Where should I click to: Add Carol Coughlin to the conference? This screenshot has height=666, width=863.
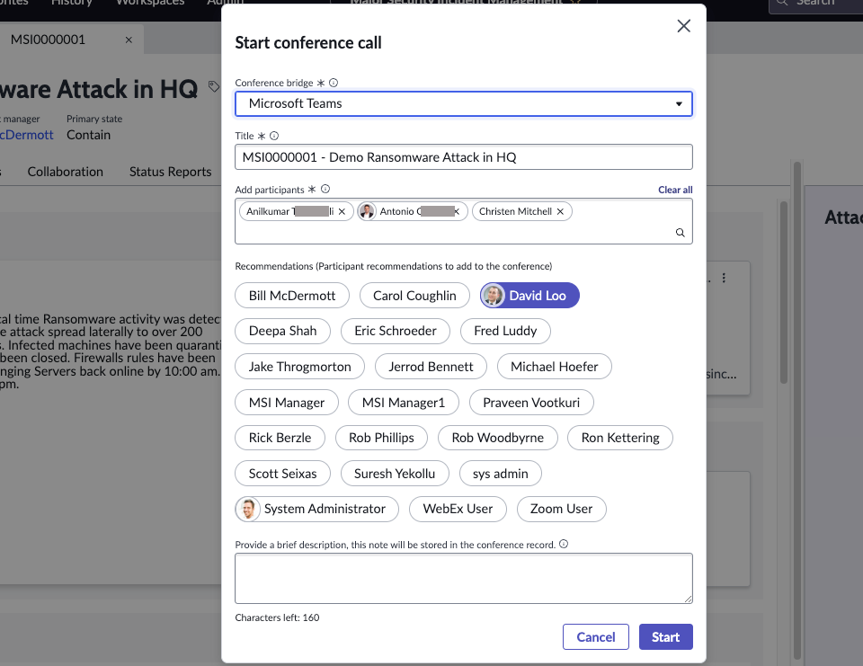pyautogui.click(x=414, y=296)
